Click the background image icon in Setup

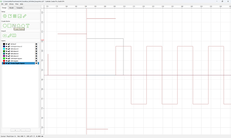(20, 16)
